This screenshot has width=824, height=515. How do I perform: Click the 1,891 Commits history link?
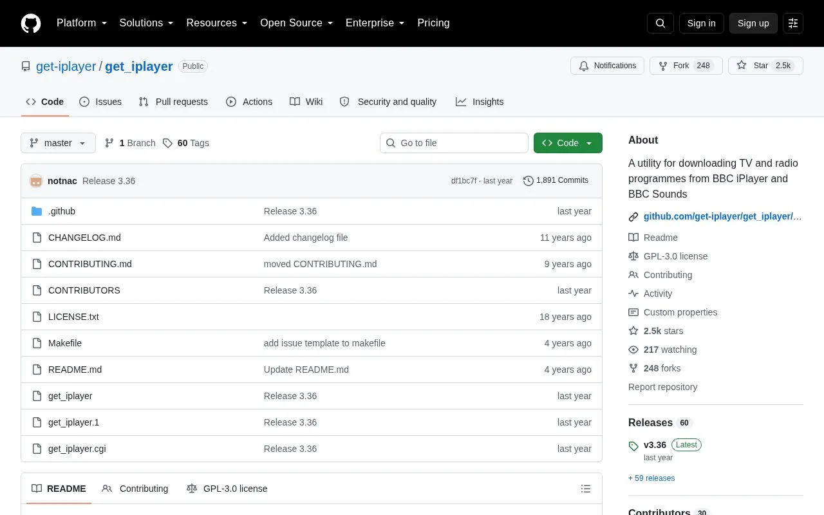[x=556, y=181]
